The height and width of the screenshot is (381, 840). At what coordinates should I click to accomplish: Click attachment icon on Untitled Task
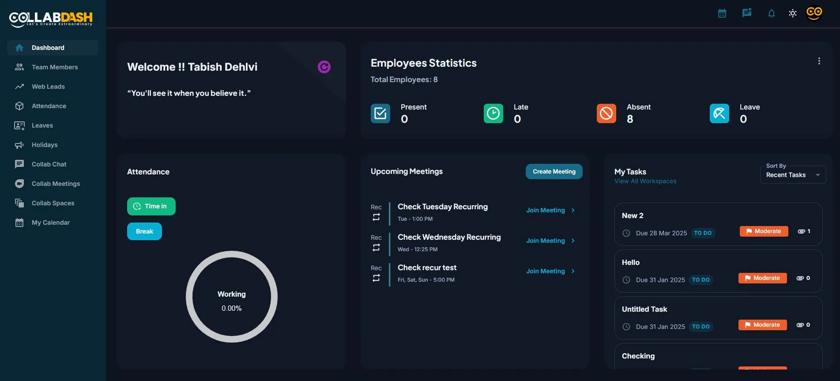pyautogui.click(x=800, y=325)
